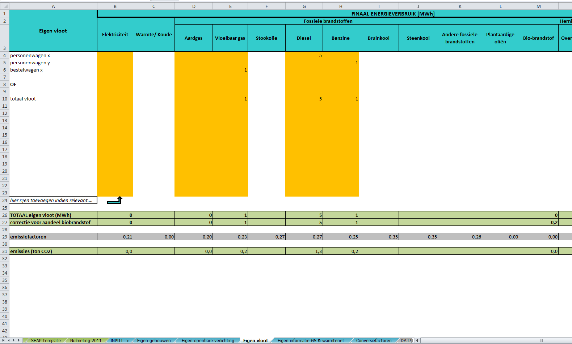Click the Plantaardige oliën heading cell

[500, 38]
